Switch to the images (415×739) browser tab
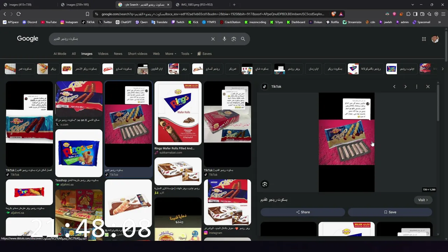This screenshot has width=448, height=252. click(x=28, y=5)
